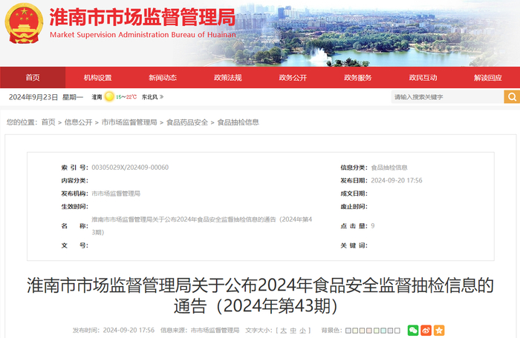Choose the cyan background color swatch
The height and width of the screenshot is (338, 520).
(x=383, y=331)
